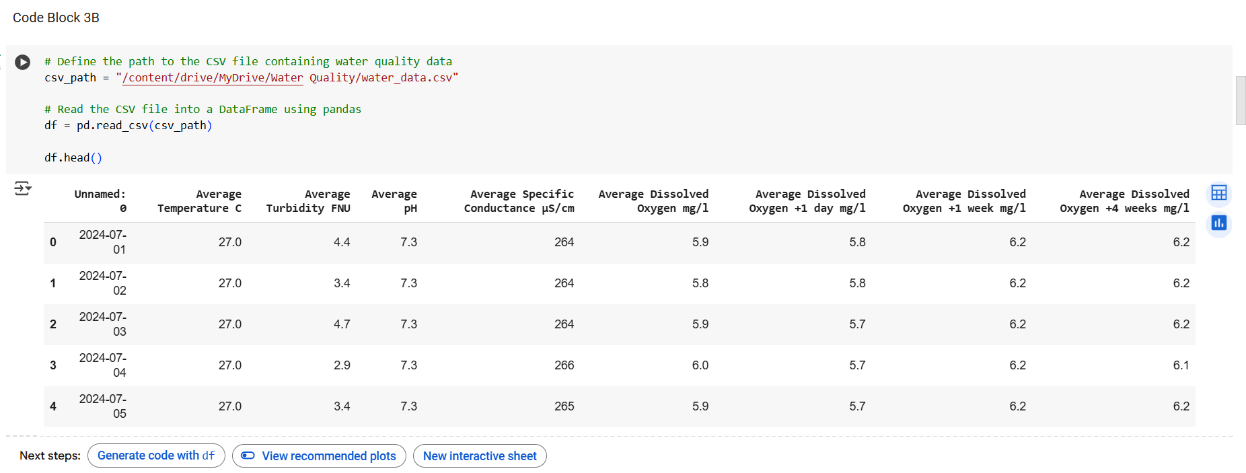
Task: Click the Code Block 3B heading text
Action: [x=56, y=17]
